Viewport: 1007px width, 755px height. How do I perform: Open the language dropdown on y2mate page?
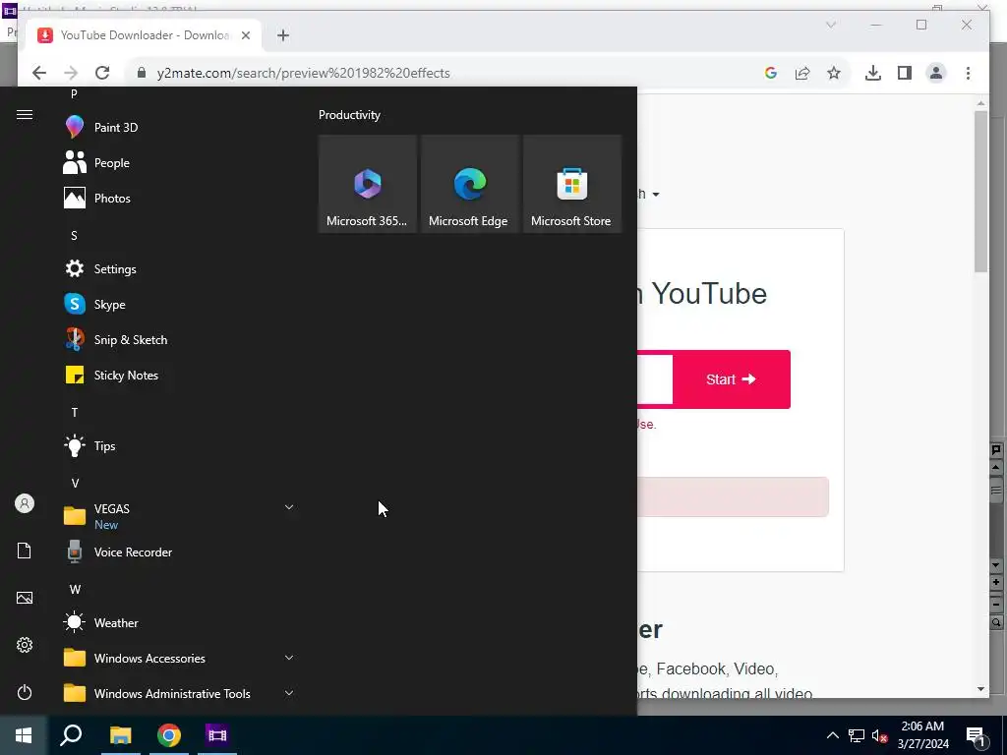(649, 194)
